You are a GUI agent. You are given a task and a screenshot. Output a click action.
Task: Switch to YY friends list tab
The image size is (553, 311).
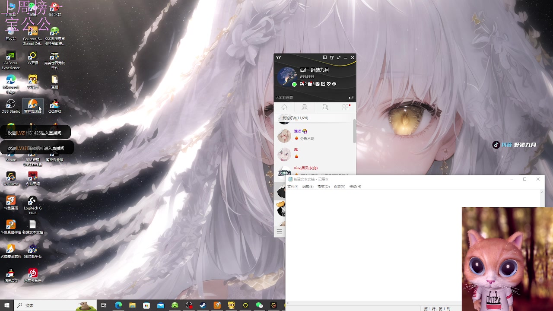pyautogui.click(x=305, y=107)
